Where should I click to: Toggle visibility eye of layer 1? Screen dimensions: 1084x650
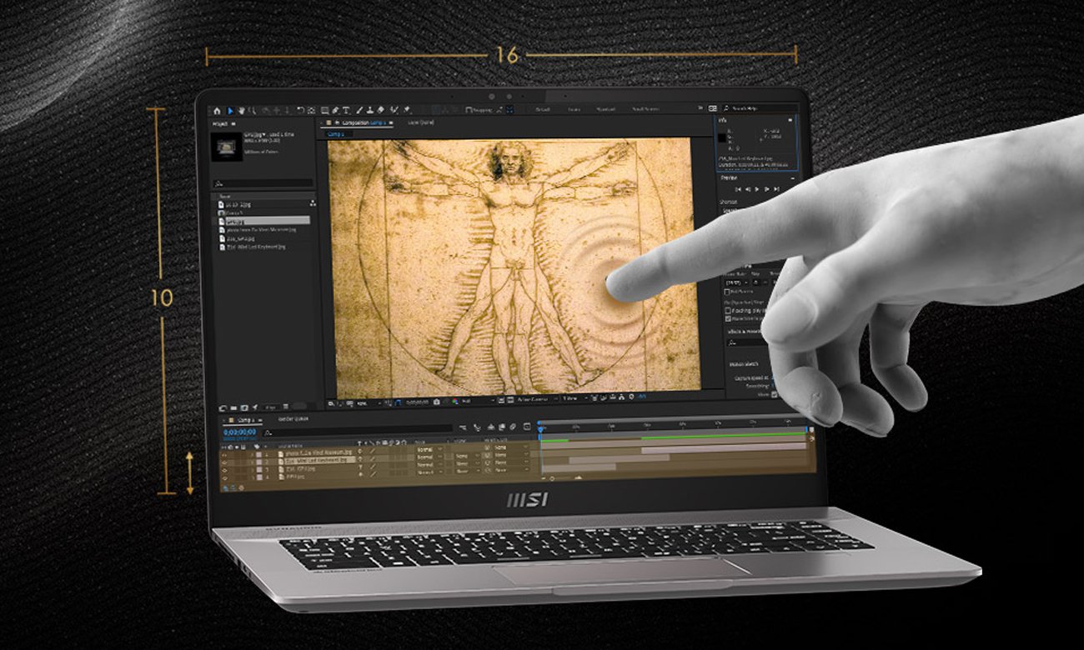tap(224, 455)
